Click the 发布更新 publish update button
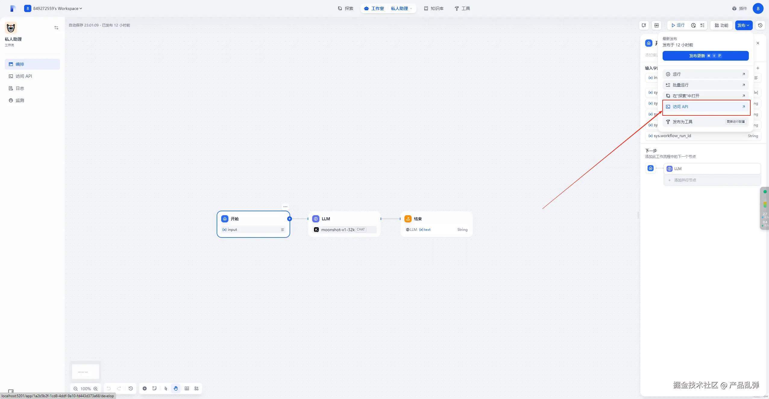This screenshot has width=769, height=399. point(705,56)
